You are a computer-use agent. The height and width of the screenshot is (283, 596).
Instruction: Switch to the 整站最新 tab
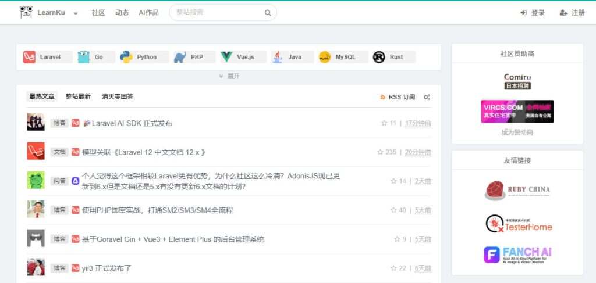coord(78,96)
